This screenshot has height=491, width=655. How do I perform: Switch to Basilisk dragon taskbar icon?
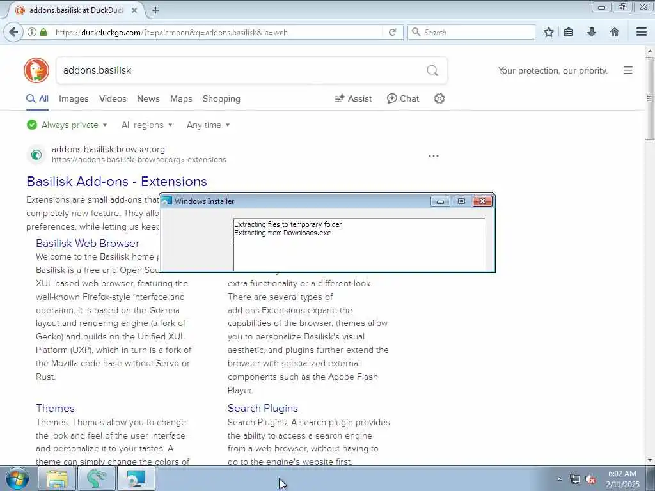(x=97, y=479)
